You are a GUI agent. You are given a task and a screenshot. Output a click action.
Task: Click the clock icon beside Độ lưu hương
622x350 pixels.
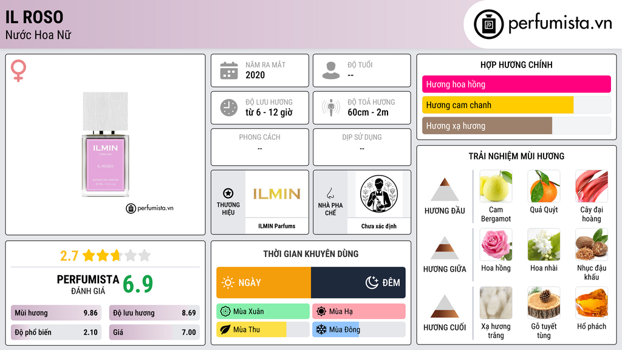229,108
